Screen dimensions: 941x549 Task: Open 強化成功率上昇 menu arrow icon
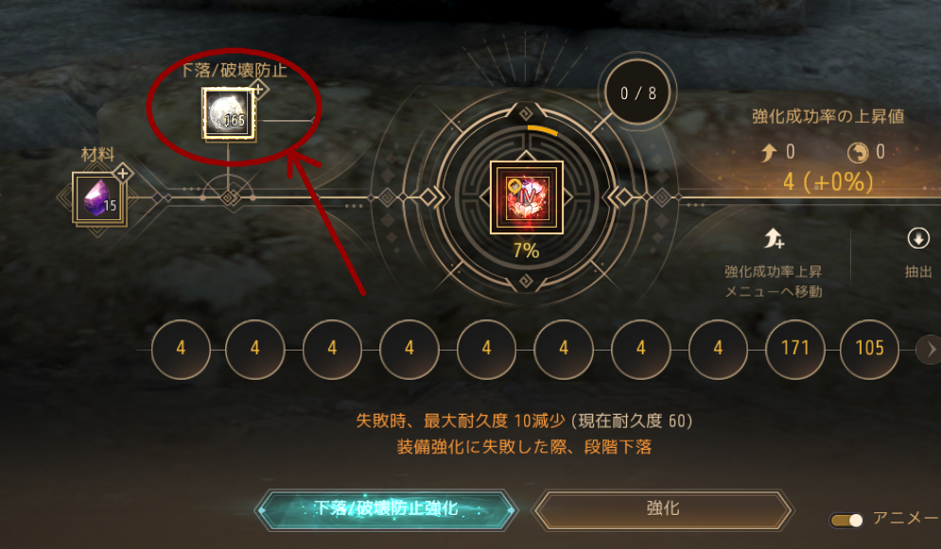(x=774, y=238)
